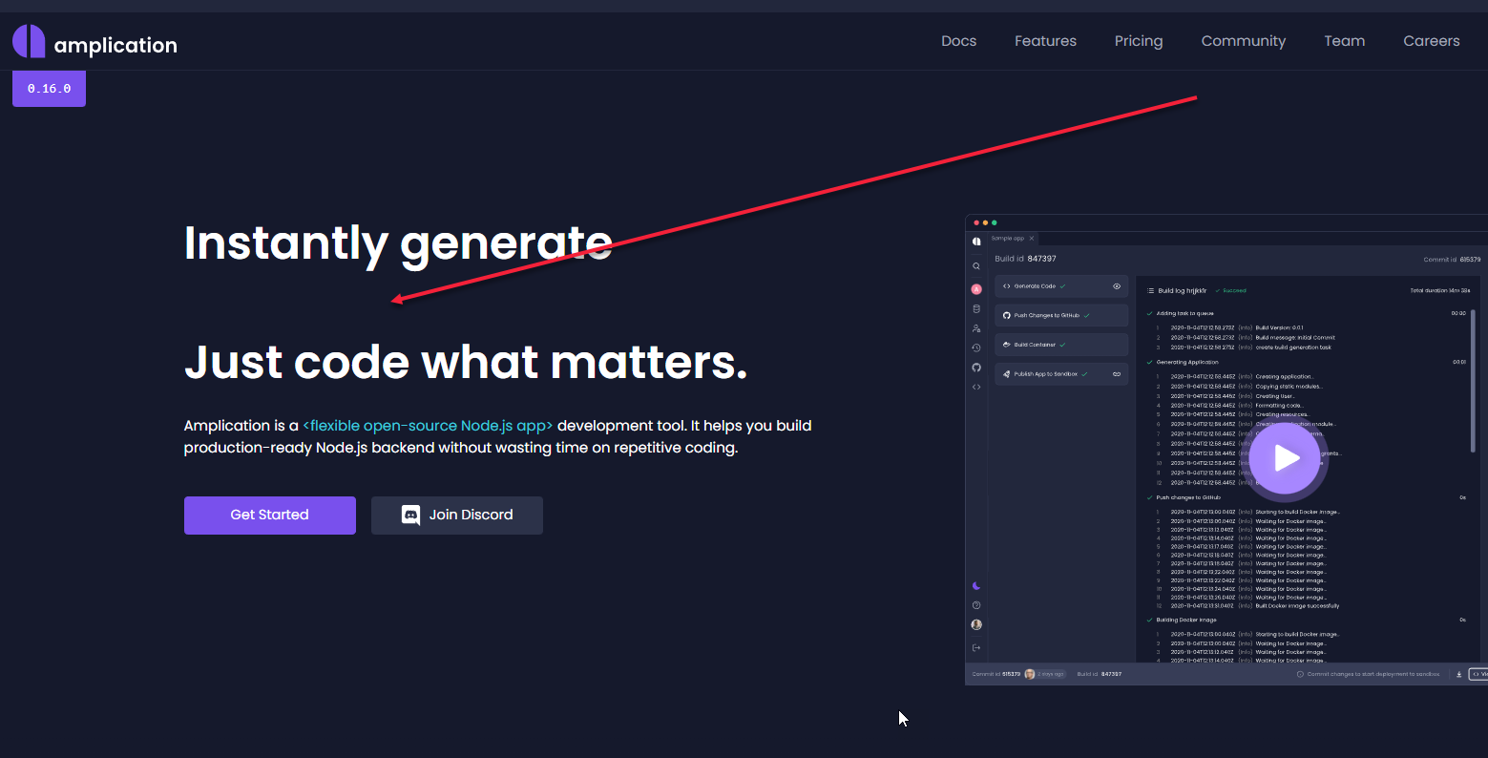
Task: Click the pink A avatar in preview sidebar
Action: click(x=976, y=289)
